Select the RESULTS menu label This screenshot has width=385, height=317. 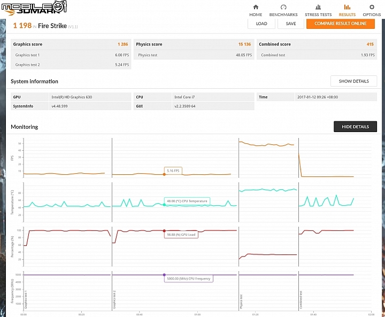pyautogui.click(x=347, y=15)
